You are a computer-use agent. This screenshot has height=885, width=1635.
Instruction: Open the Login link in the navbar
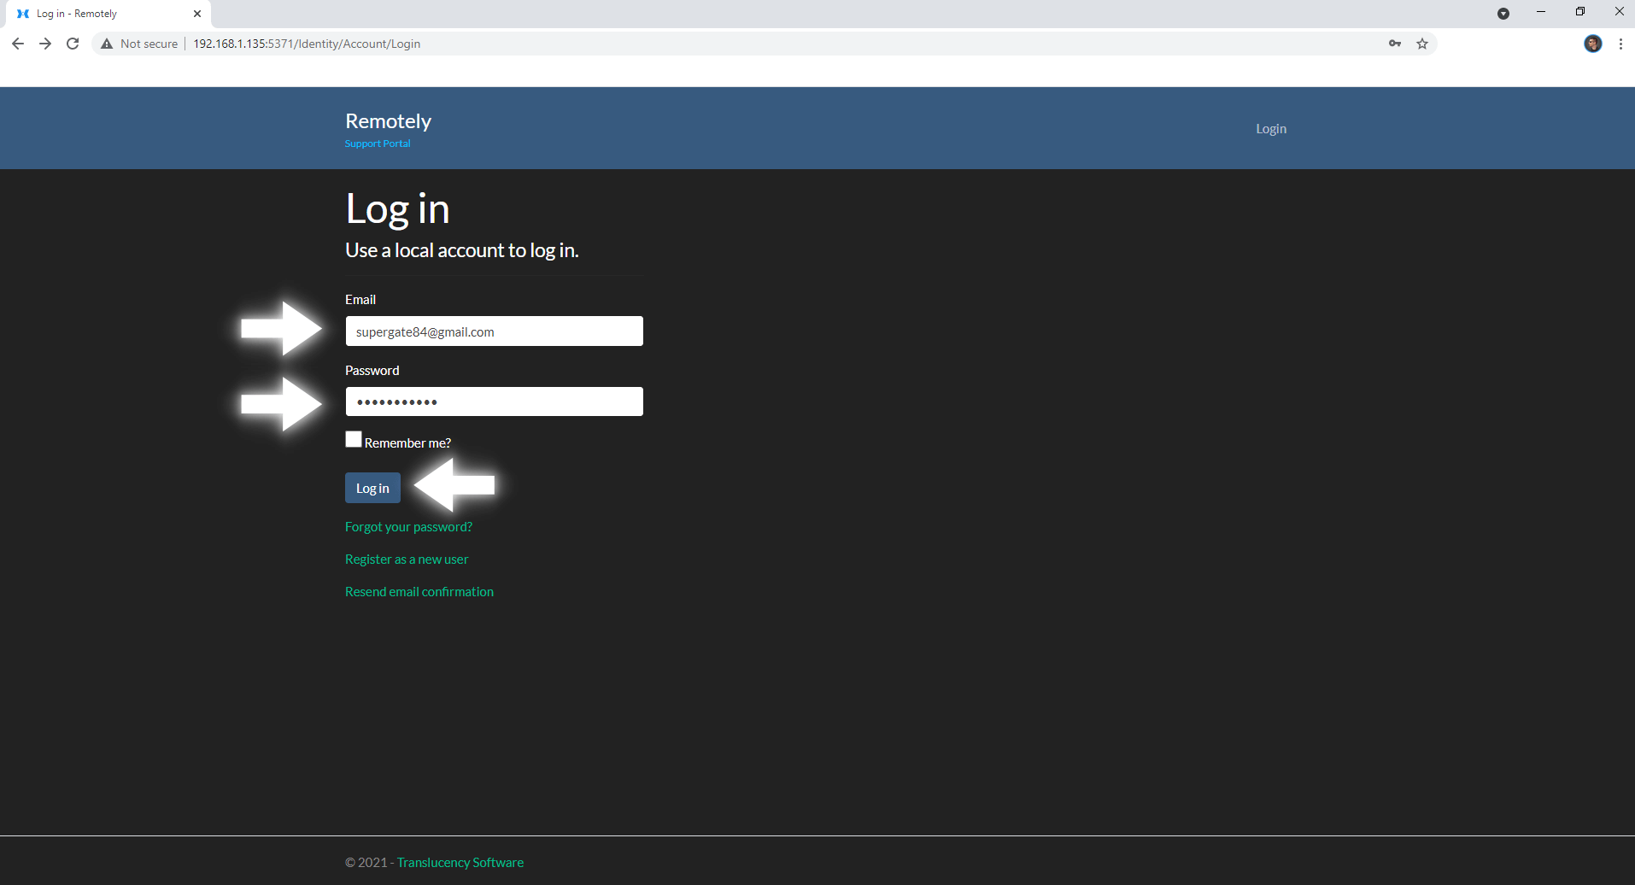click(1271, 129)
